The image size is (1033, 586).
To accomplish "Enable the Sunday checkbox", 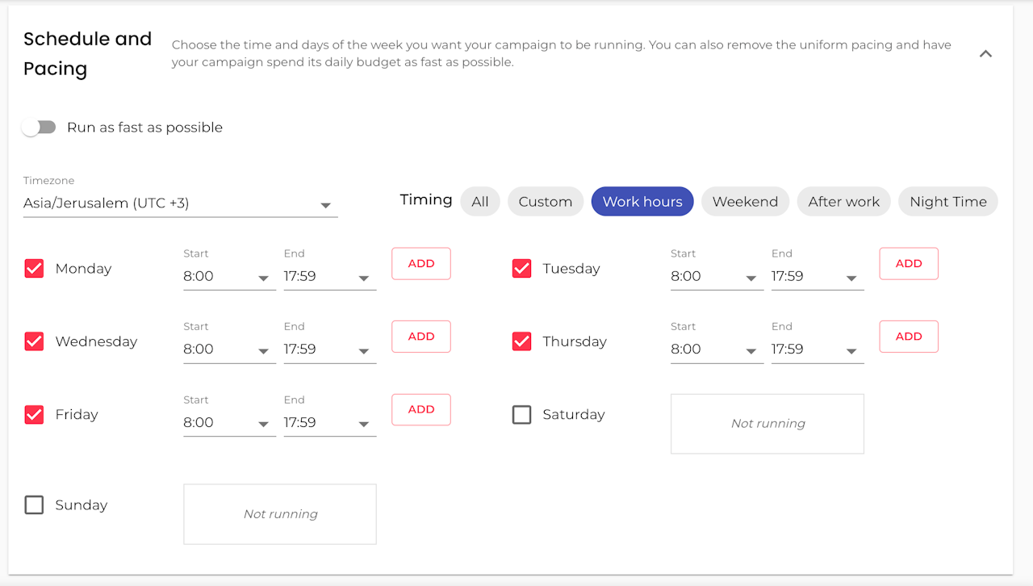I will 34,505.
